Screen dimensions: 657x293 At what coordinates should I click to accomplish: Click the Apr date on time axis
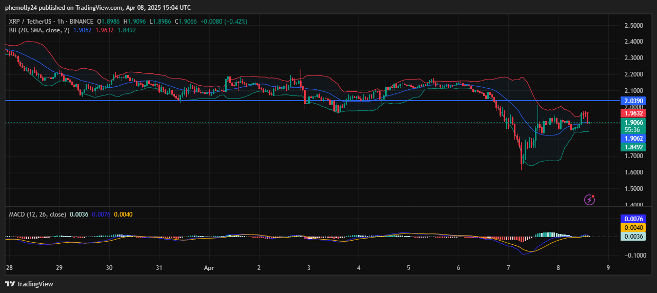(209, 268)
